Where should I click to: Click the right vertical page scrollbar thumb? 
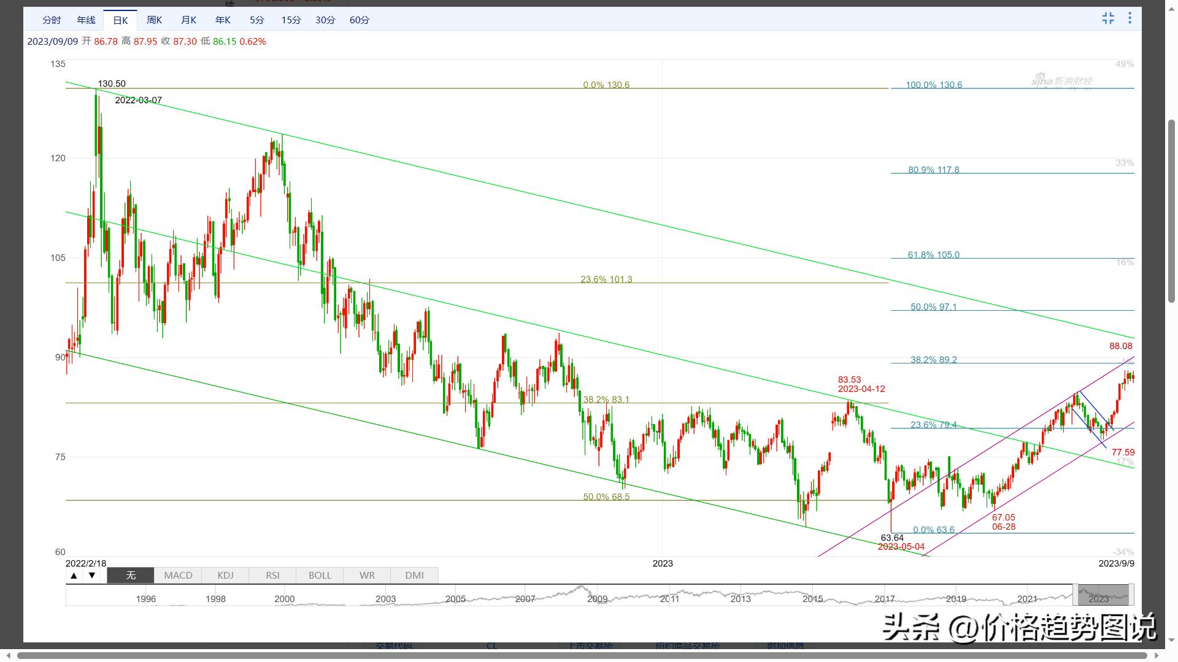point(1171,211)
